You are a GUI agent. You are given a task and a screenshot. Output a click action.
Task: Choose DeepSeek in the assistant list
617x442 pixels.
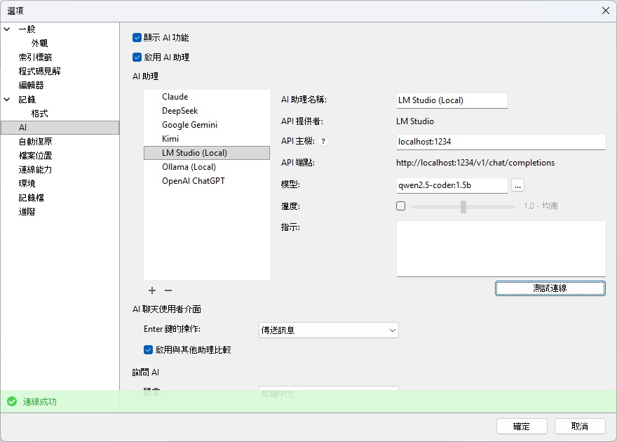[207, 111]
